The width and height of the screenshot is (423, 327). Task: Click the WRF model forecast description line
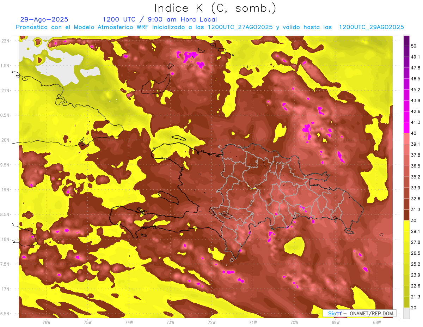tap(210, 27)
